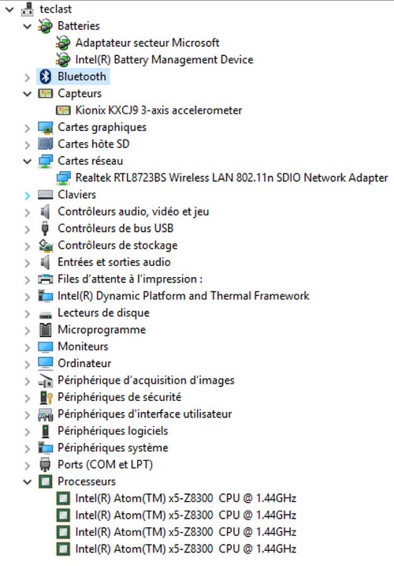Screen dimensions: 394x566
Task: Expand Intel Dynamic Platform and Thermal Framework
Action: point(28,297)
